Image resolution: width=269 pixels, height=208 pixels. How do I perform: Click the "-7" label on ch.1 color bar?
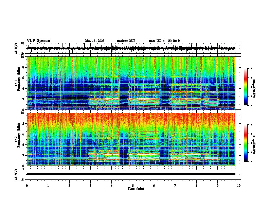click(250, 105)
